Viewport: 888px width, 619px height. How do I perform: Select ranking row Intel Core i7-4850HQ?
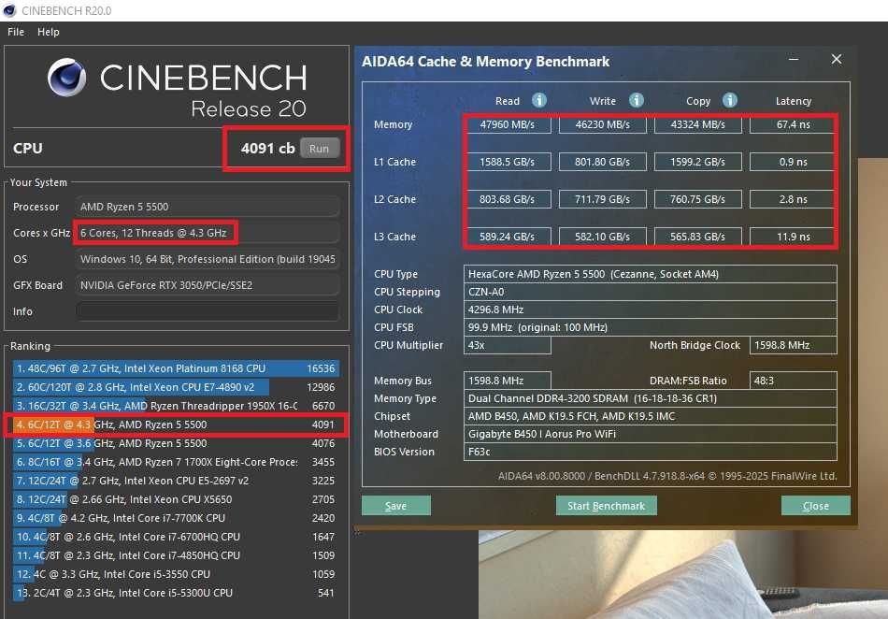(176, 555)
